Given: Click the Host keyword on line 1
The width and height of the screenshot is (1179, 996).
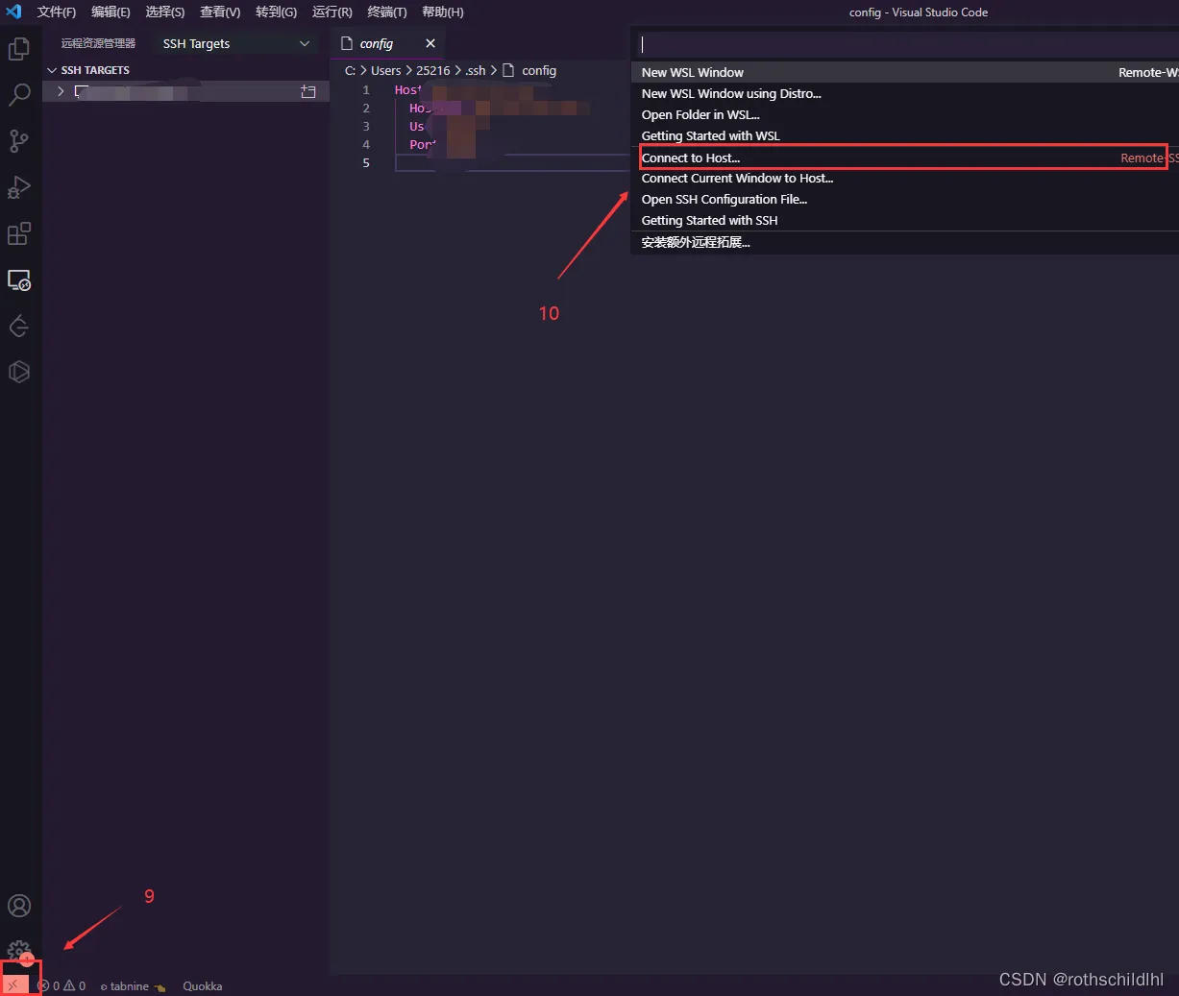Looking at the screenshot, I should 407,89.
